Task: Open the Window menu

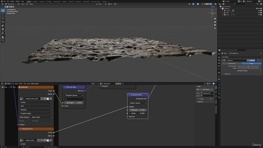Action: click(18, 1)
